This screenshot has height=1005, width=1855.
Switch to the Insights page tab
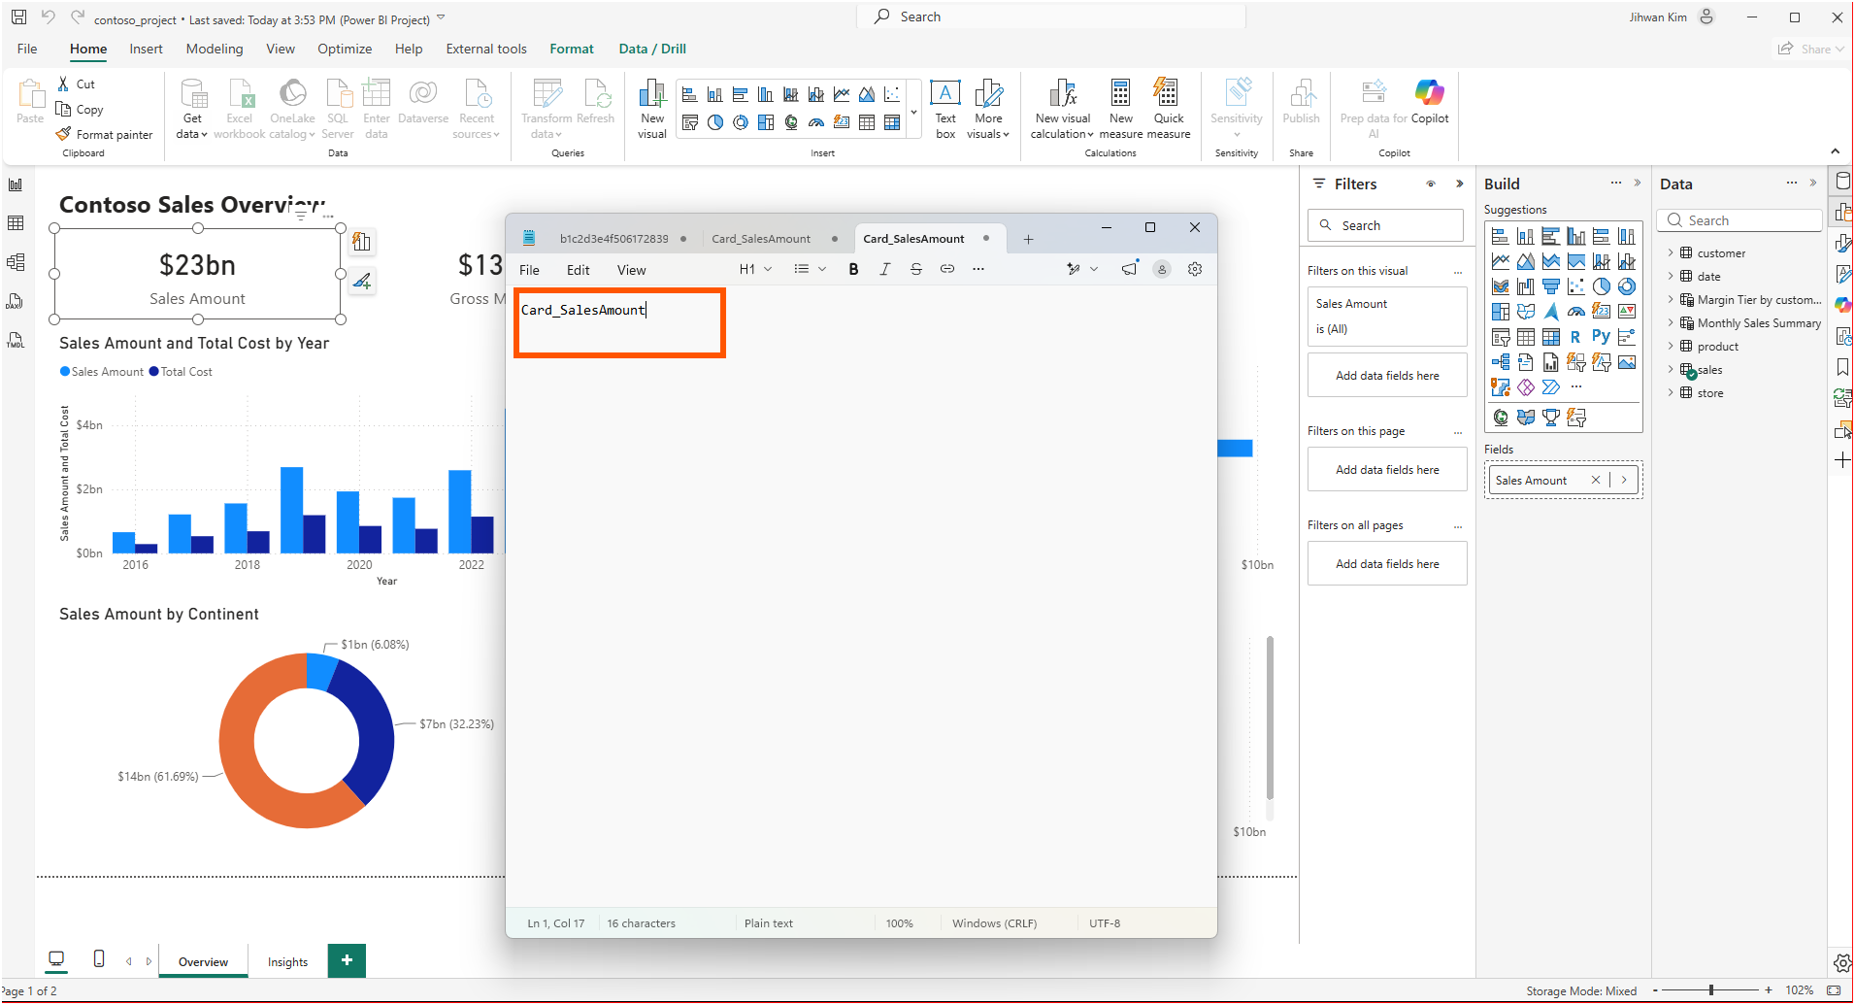[287, 961]
